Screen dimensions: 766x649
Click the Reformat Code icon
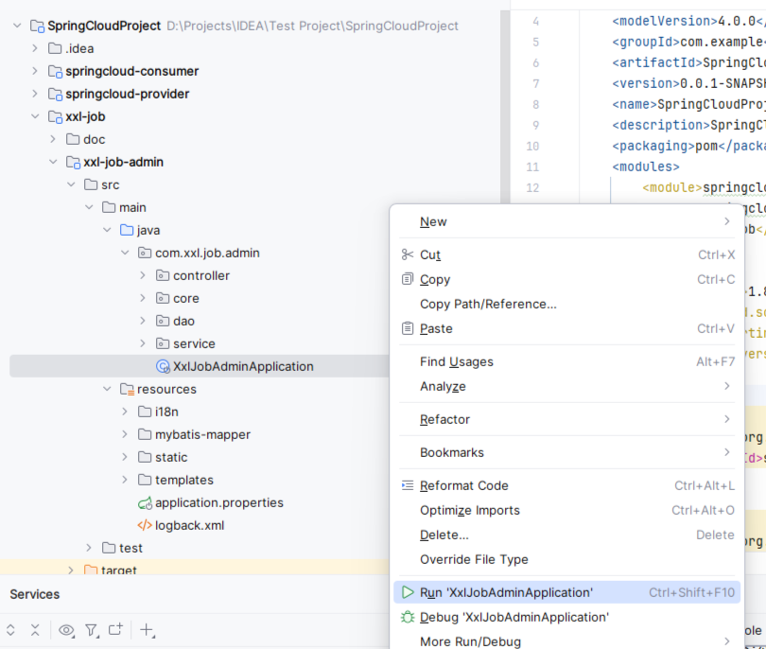(x=408, y=485)
